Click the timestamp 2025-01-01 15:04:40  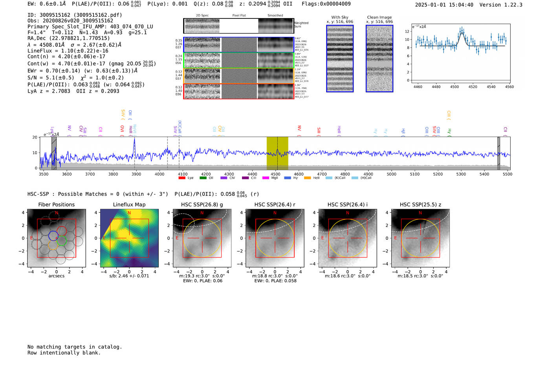coord(444,5)
